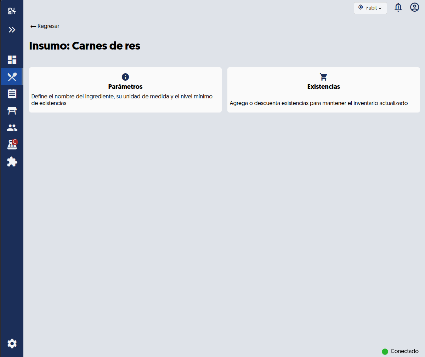The height and width of the screenshot is (357, 425).
Task: Open the puzzle piece extensions icon
Action: click(x=12, y=162)
